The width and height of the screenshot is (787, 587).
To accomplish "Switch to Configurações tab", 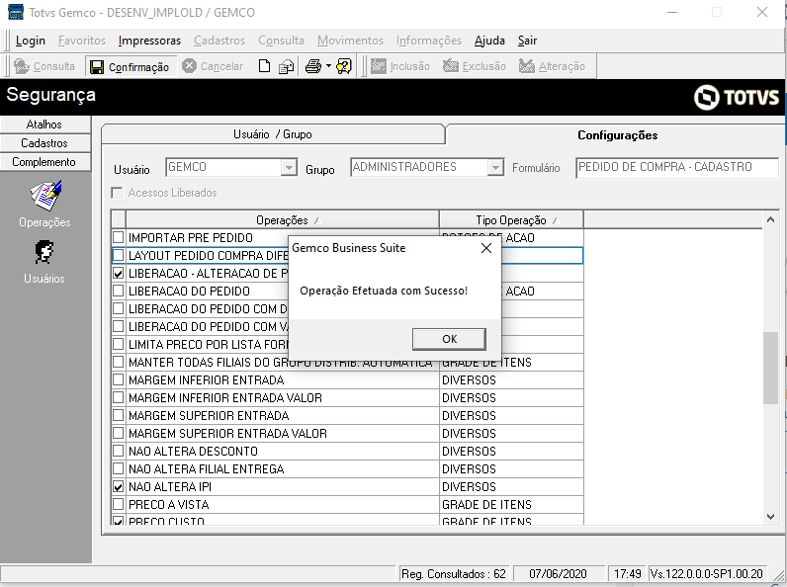I will [x=617, y=135].
